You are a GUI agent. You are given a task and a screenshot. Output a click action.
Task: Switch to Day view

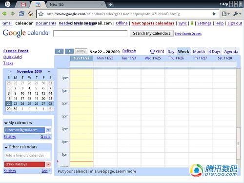point(171,52)
